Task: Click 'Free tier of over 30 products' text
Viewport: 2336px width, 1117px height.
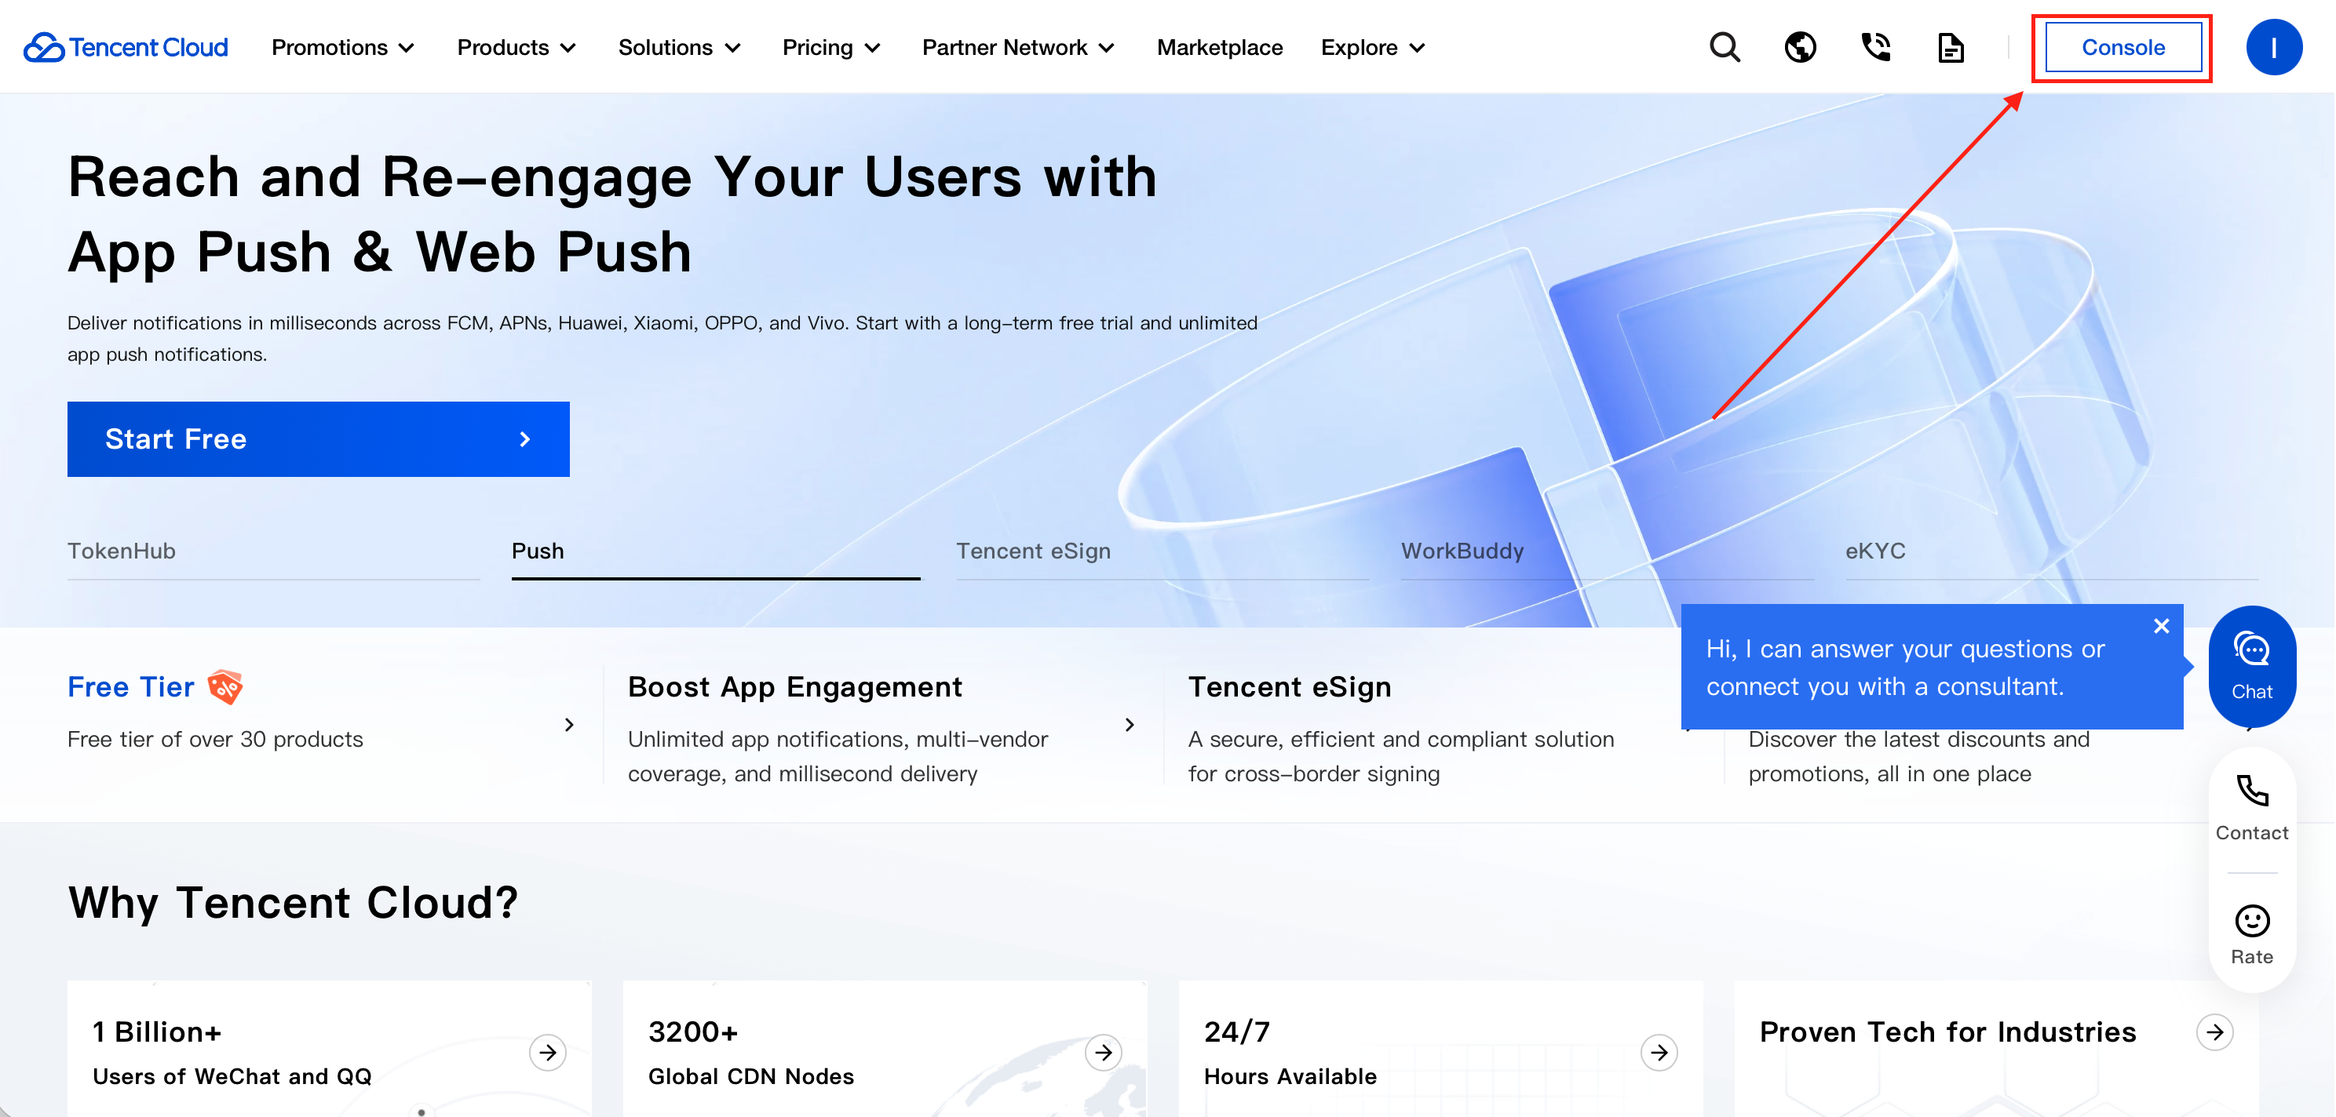Action: 215,739
